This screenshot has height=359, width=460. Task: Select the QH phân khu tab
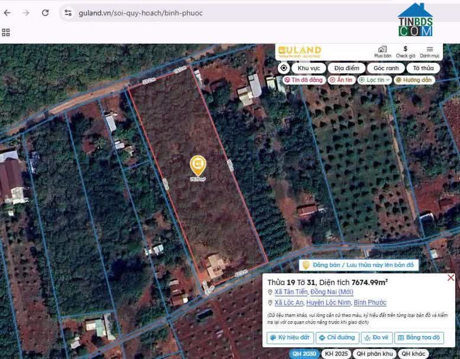[x=374, y=354]
